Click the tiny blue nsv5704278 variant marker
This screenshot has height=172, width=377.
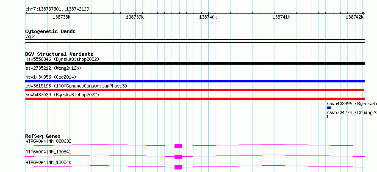327,117
